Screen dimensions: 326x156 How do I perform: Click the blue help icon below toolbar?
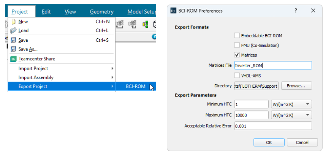click(154, 37)
